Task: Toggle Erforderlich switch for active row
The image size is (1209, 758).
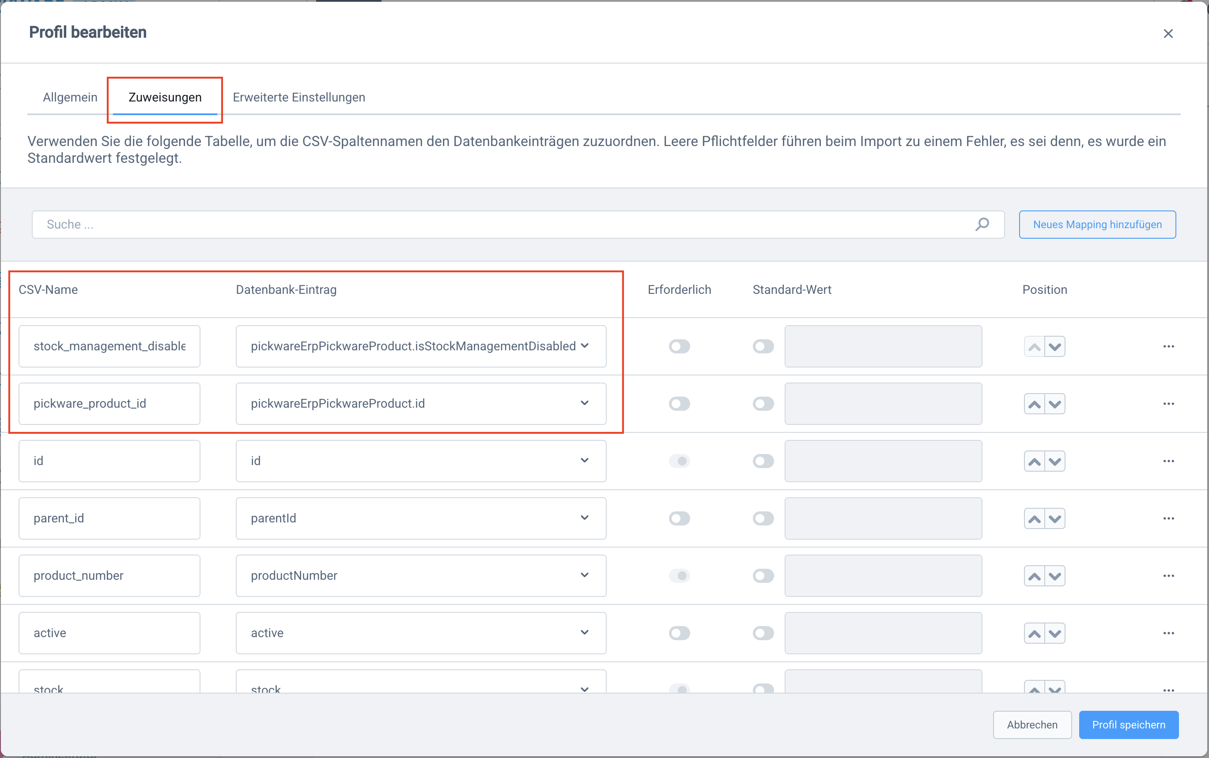Action: 679,634
